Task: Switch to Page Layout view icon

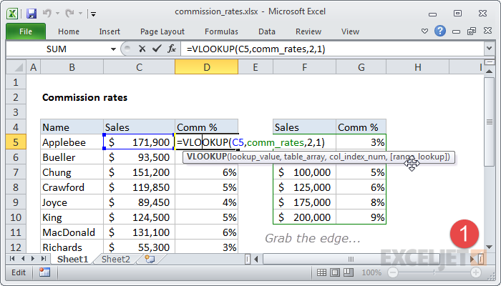Action: coord(335,272)
